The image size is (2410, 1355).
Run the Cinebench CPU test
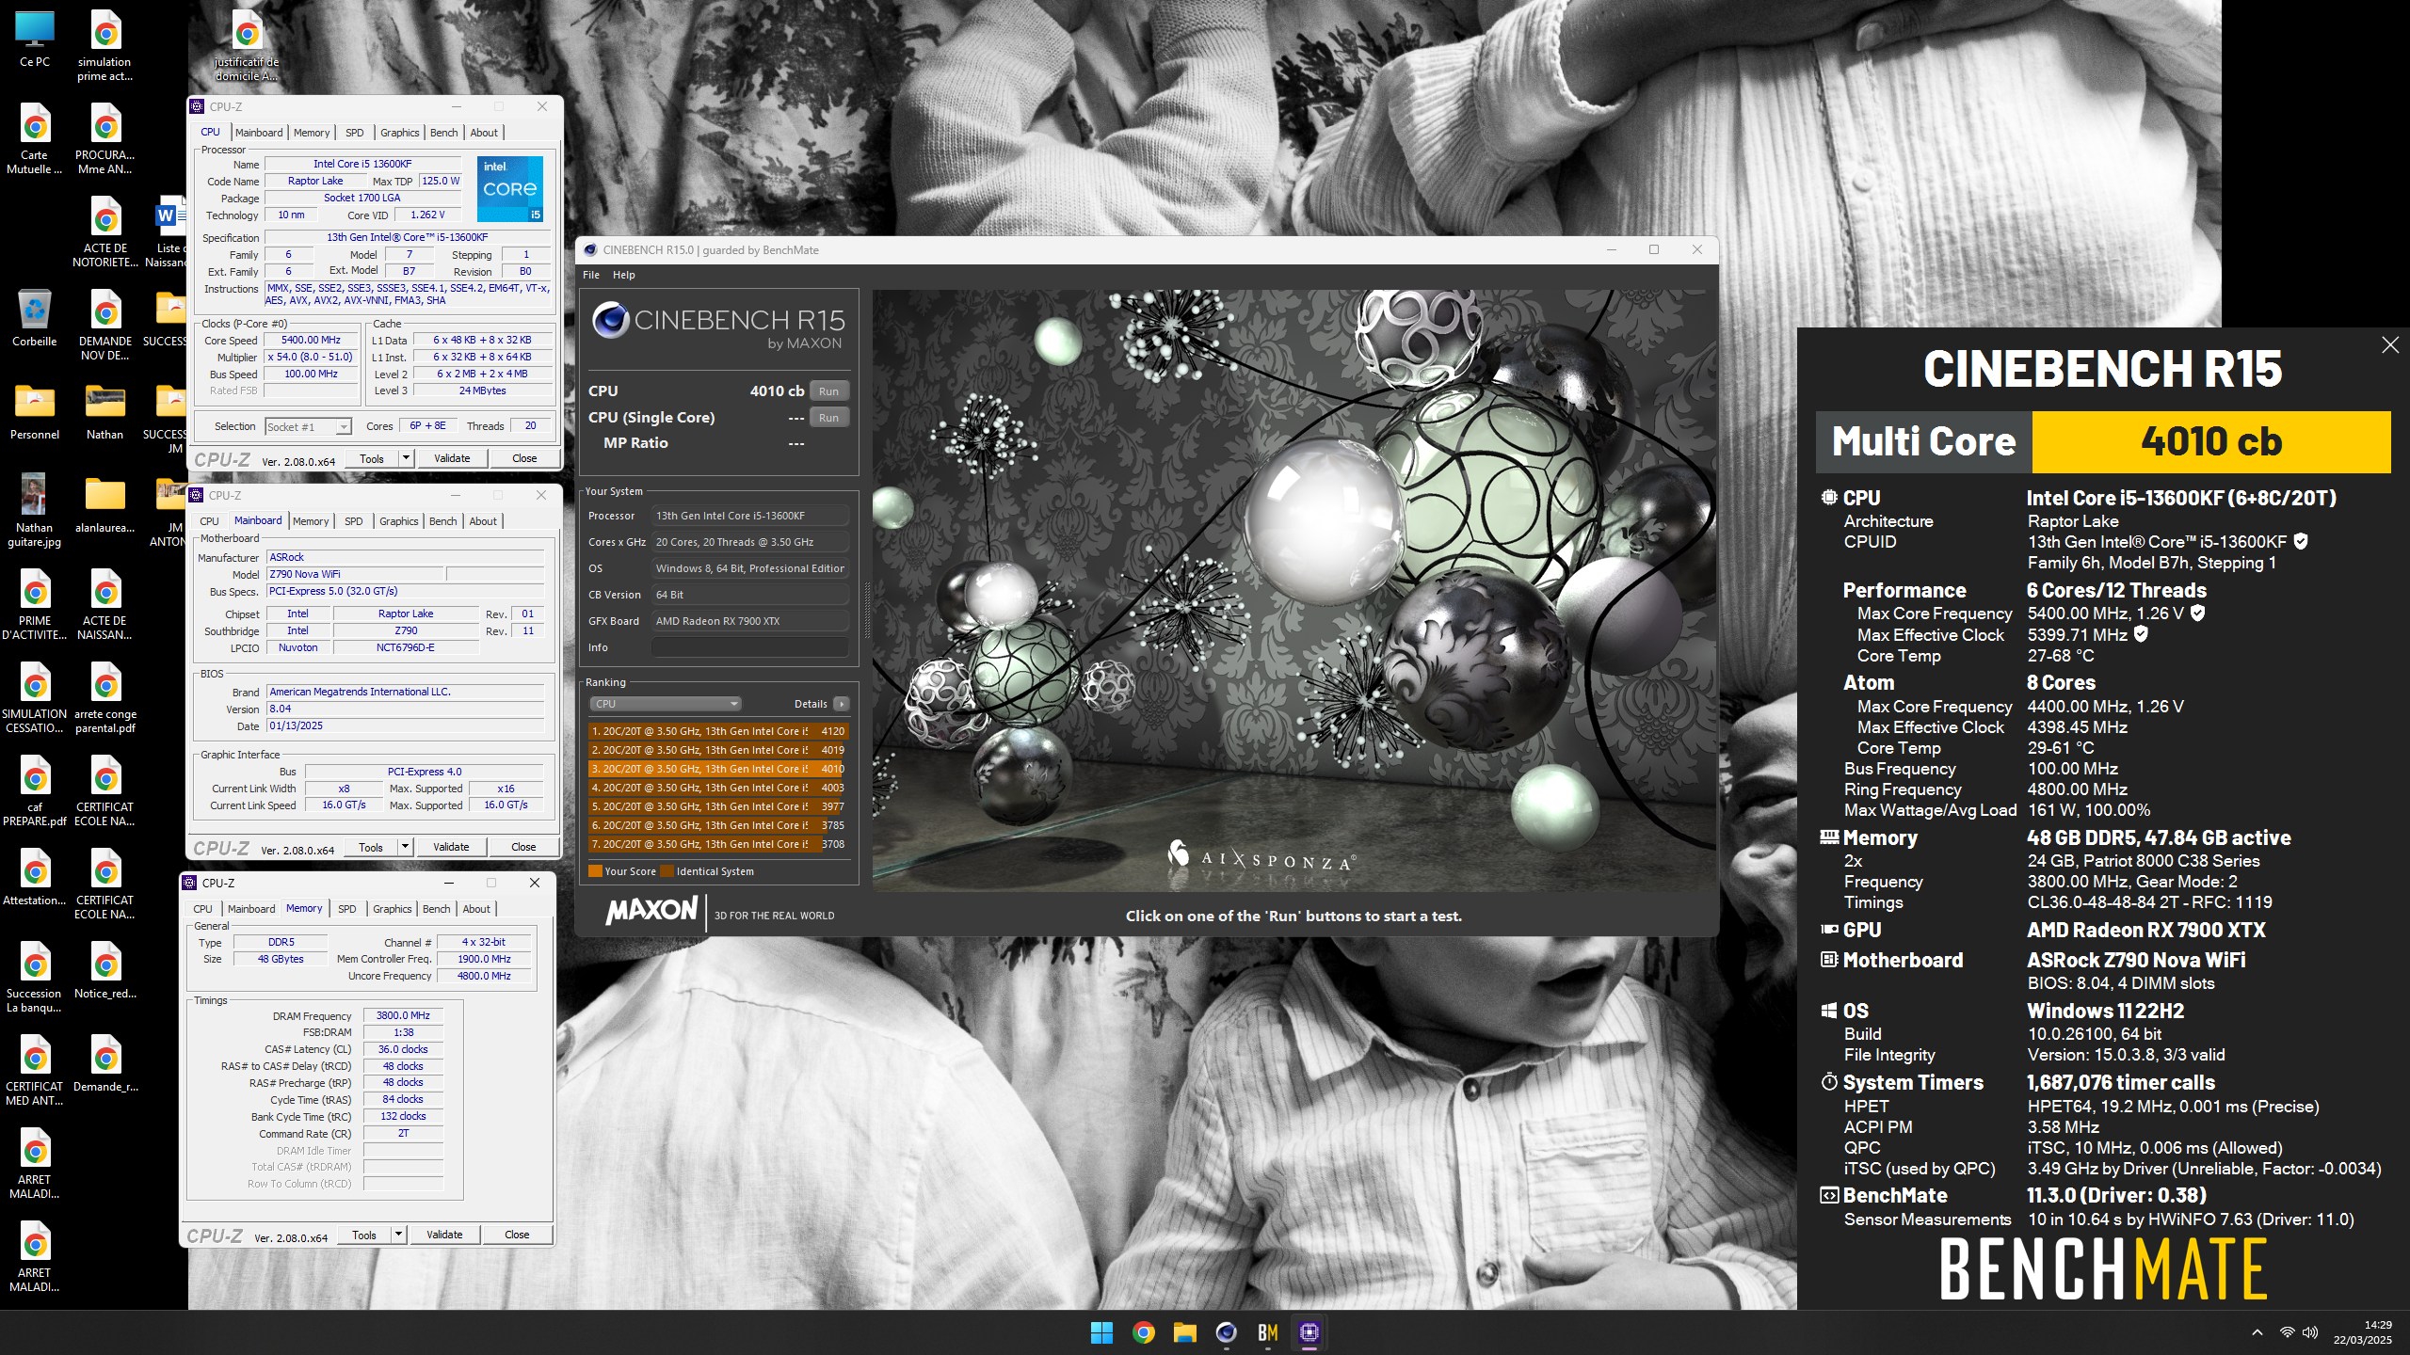pos(828,391)
